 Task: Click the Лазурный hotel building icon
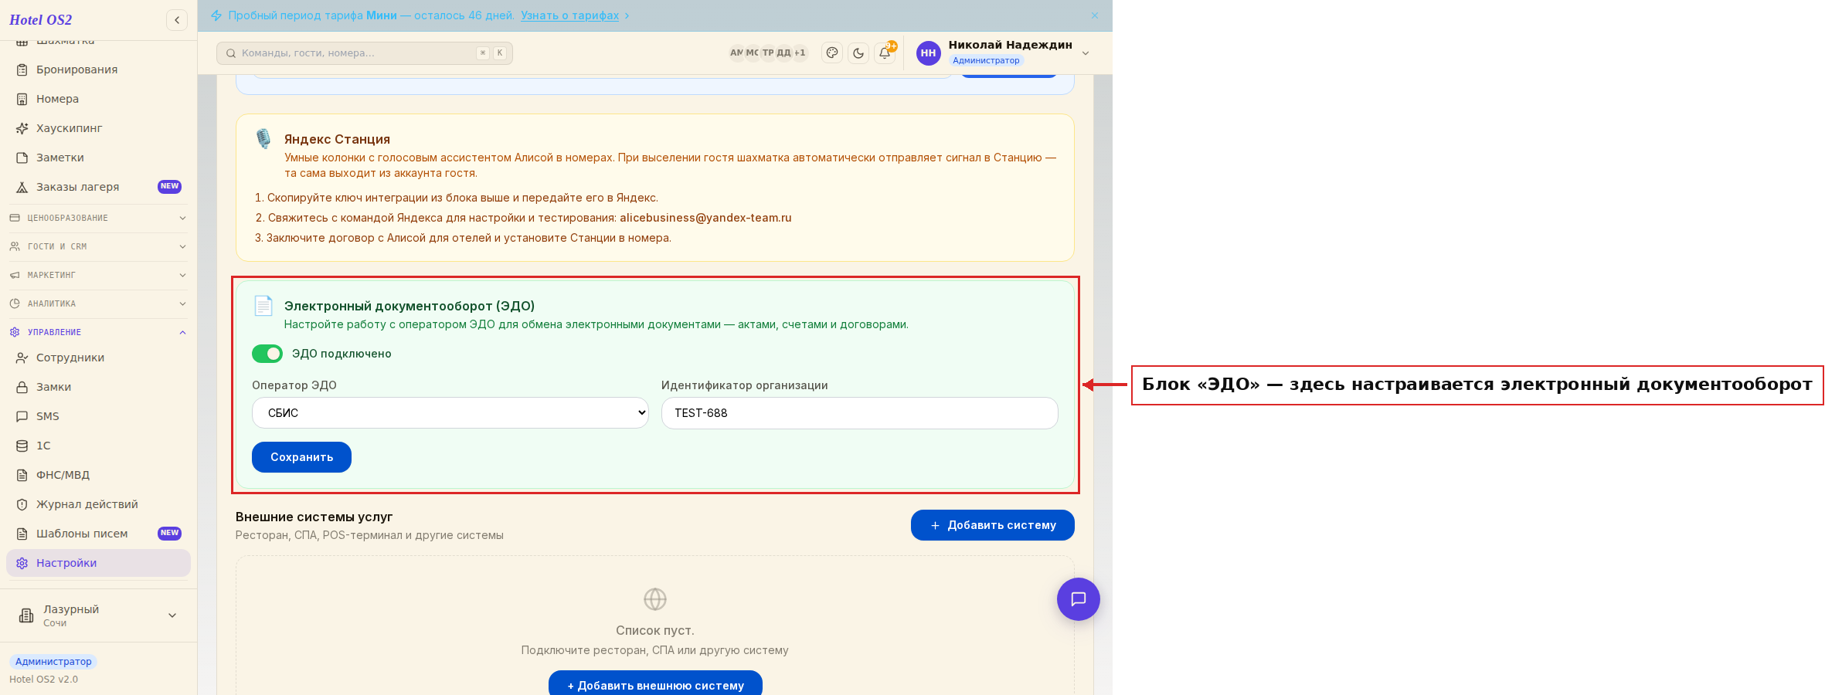[26, 615]
